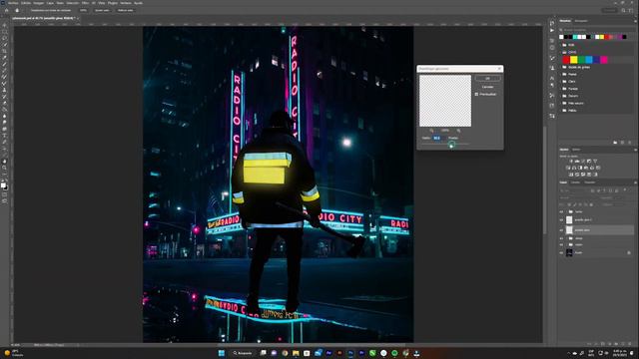Close the Gaussian blur dialog

[x=499, y=69]
